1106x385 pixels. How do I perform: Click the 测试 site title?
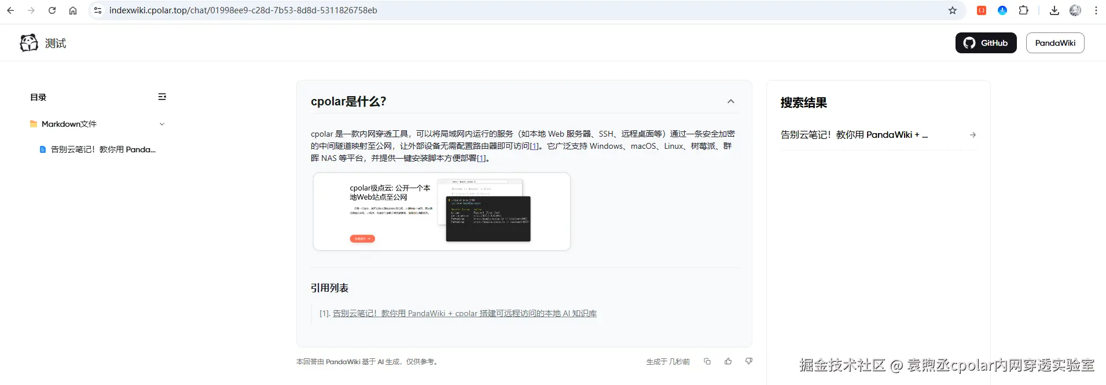56,43
